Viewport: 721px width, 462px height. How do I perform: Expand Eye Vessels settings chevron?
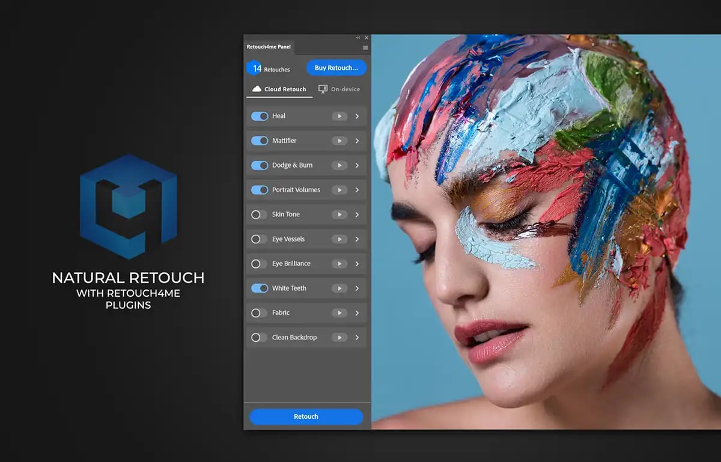pyautogui.click(x=357, y=239)
